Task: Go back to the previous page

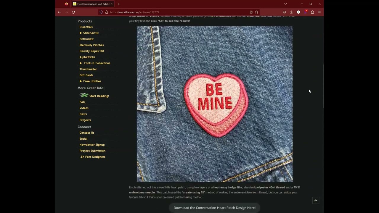Action: point(59,12)
